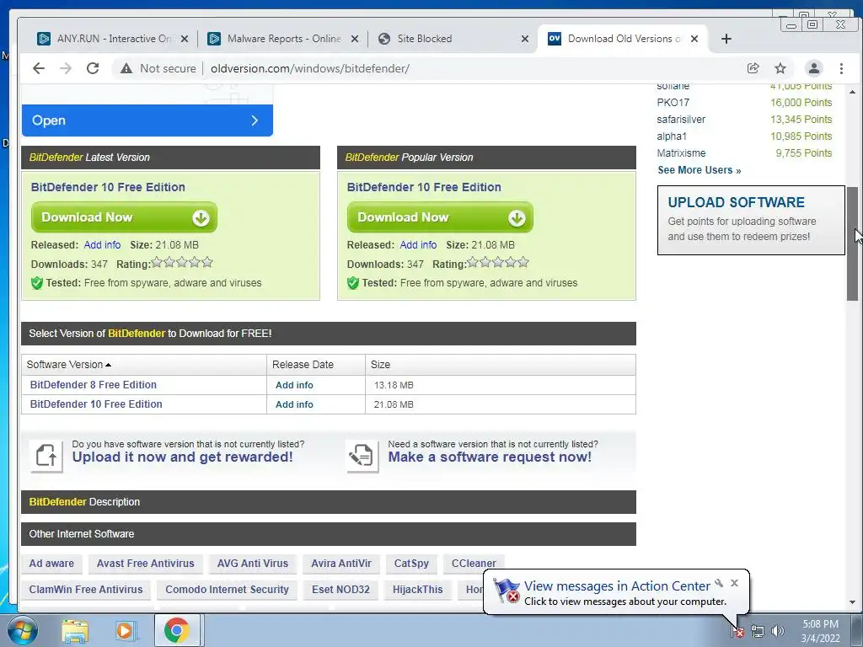Viewport: 863px width, 647px height.
Task: Open a new tab with the plus icon
Action: pos(726,39)
